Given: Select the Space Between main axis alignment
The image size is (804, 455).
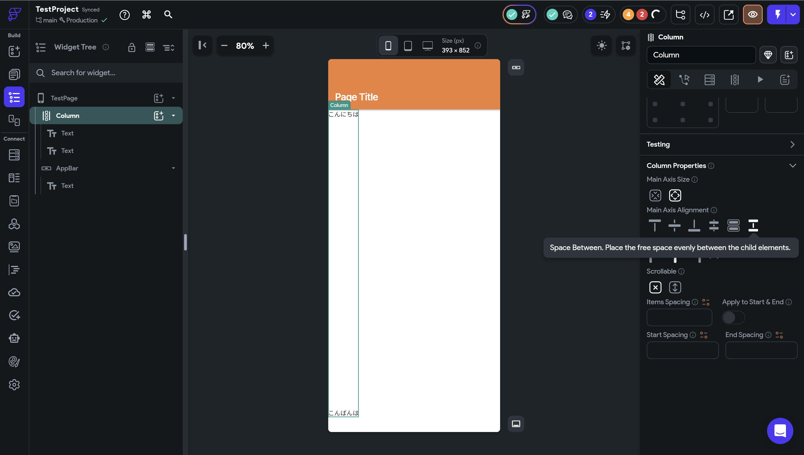Looking at the screenshot, I should pos(753,225).
